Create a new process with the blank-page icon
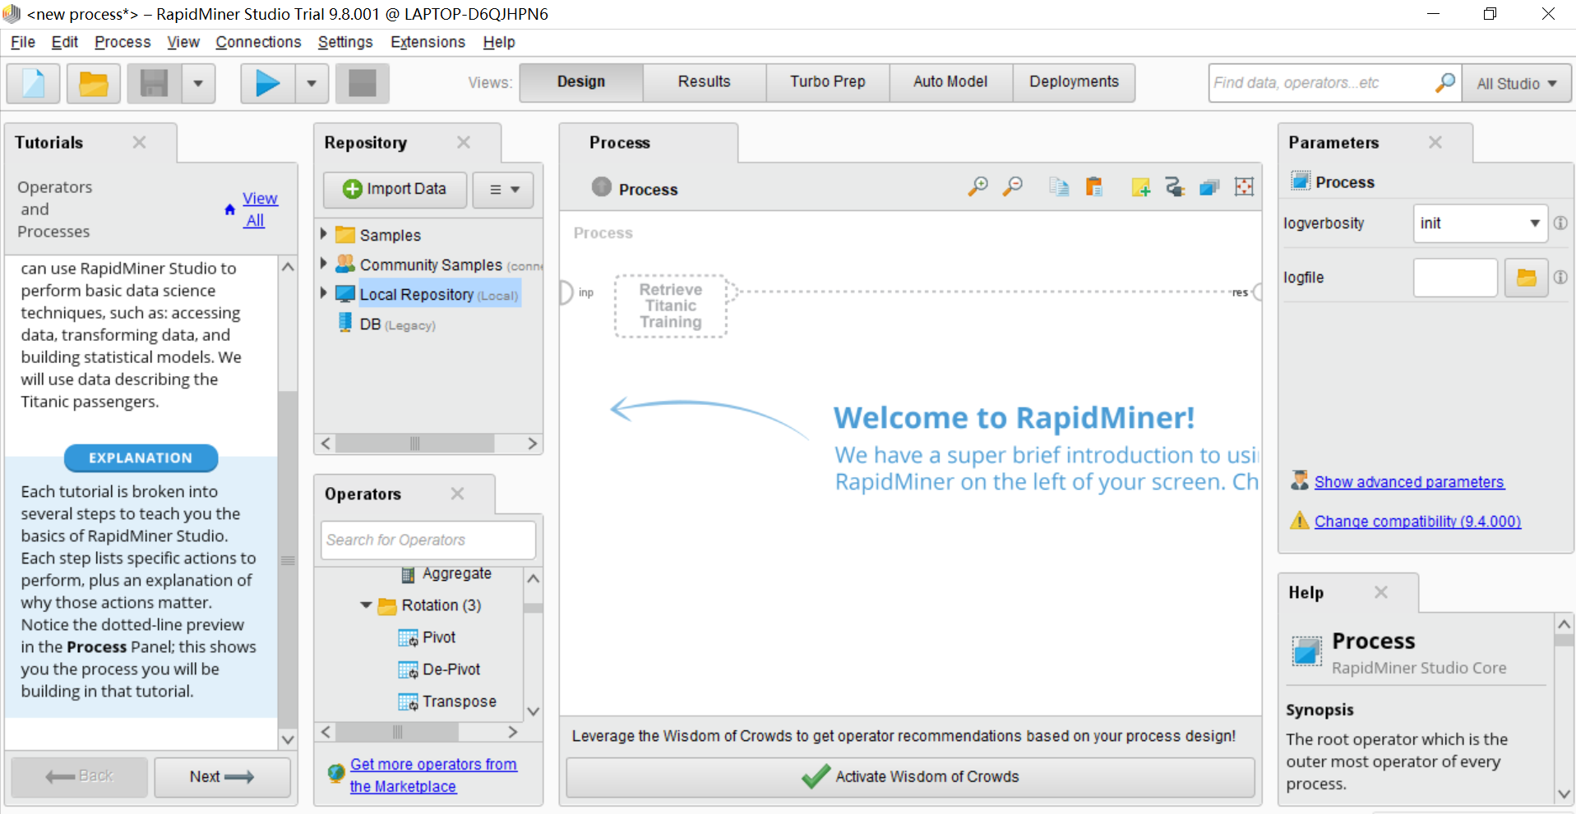 34,83
